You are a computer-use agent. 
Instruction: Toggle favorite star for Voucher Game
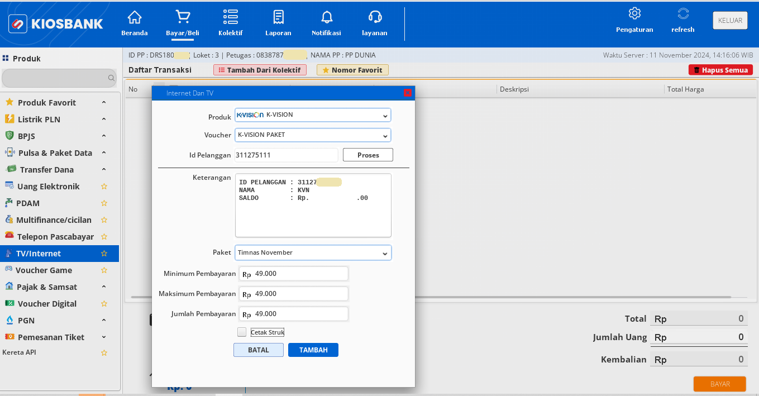(104, 270)
